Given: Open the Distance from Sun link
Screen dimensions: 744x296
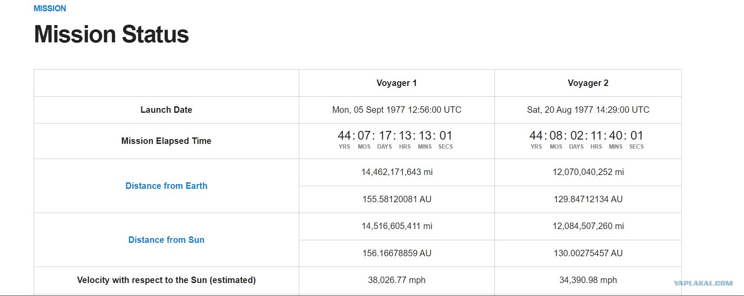Looking at the screenshot, I should tap(166, 240).
